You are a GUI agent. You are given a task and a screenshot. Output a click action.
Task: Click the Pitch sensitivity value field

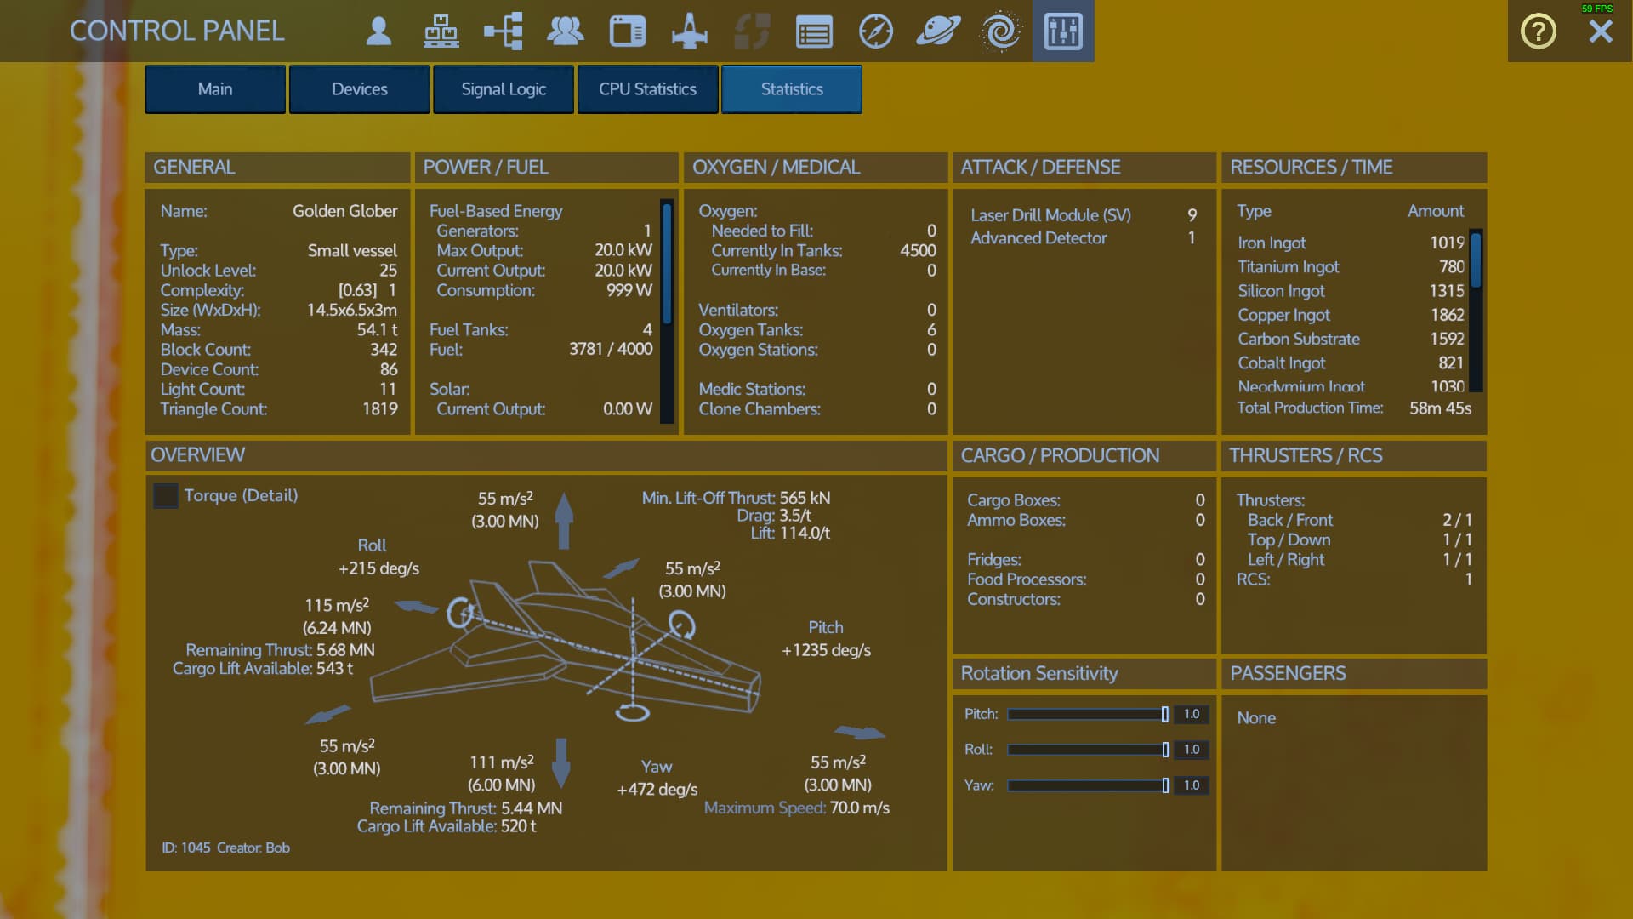tap(1192, 715)
